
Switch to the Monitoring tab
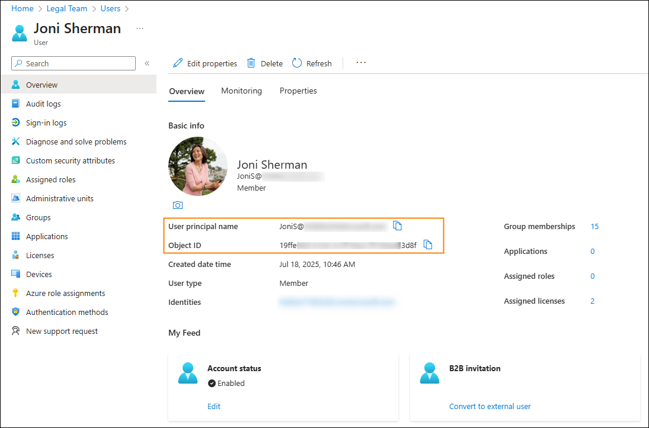point(241,91)
